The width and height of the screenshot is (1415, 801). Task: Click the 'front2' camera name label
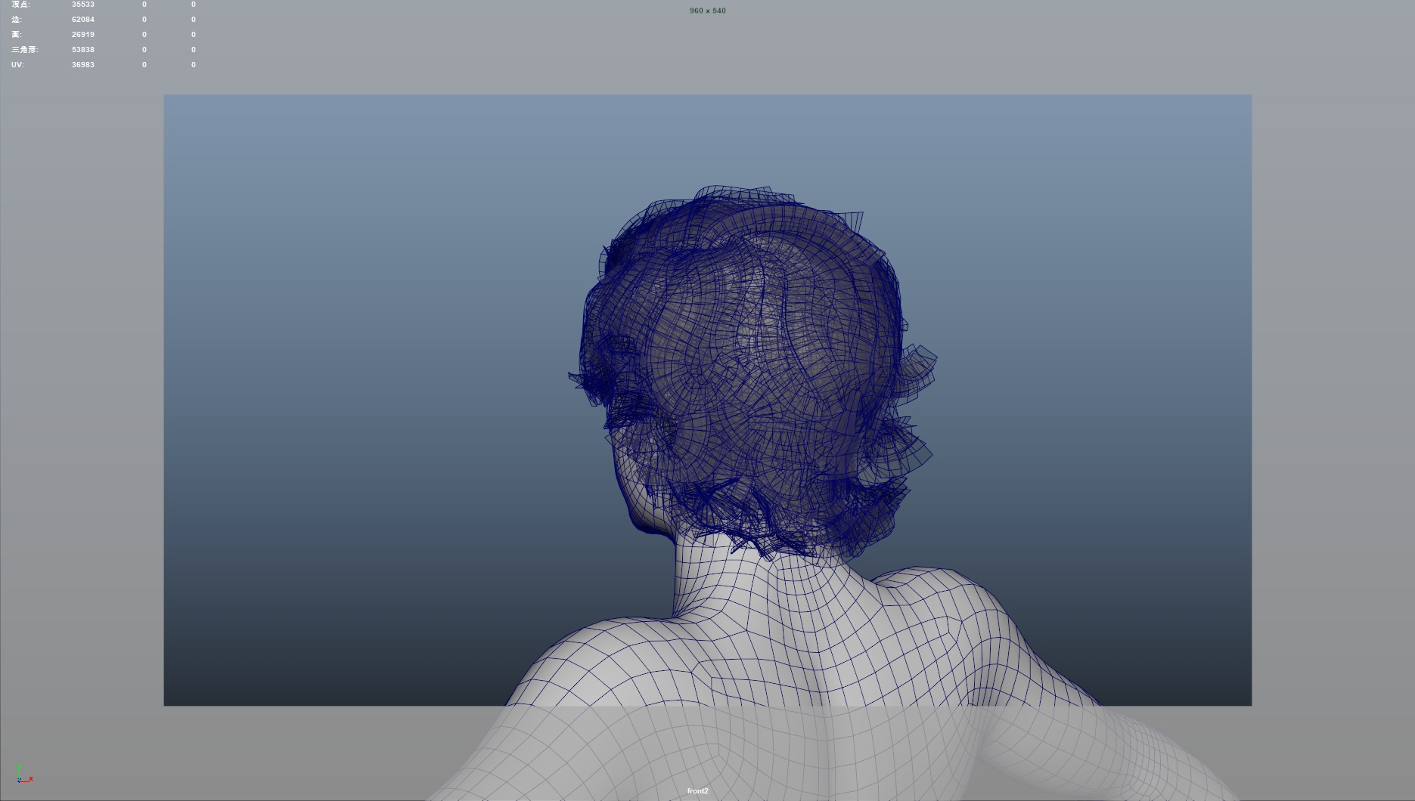(x=698, y=791)
